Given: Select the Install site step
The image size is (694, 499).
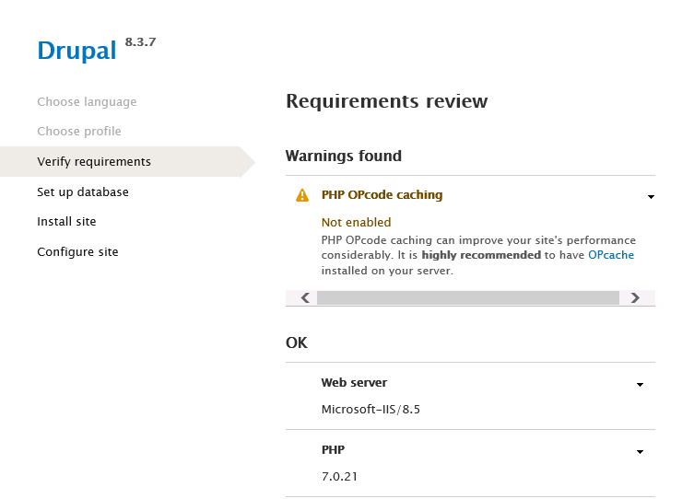Looking at the screenshot, I should point(66,222).
